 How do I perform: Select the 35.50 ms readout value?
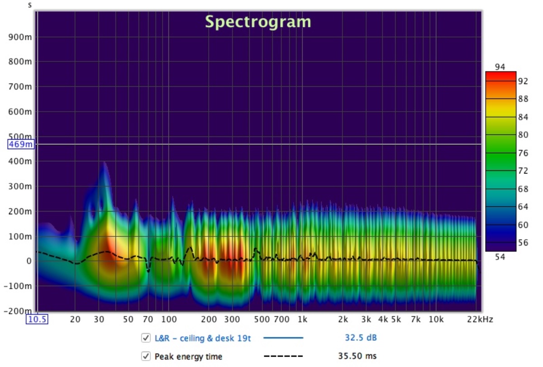point(357,357)
